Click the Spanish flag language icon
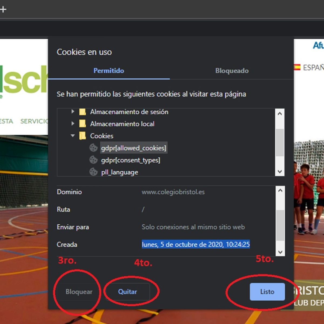Image resolution: width=324 pixels, height=324 pixels. pos(297,67)
